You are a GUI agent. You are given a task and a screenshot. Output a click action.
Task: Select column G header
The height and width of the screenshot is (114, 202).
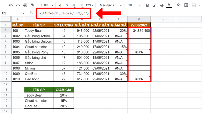tap(139, 19)
